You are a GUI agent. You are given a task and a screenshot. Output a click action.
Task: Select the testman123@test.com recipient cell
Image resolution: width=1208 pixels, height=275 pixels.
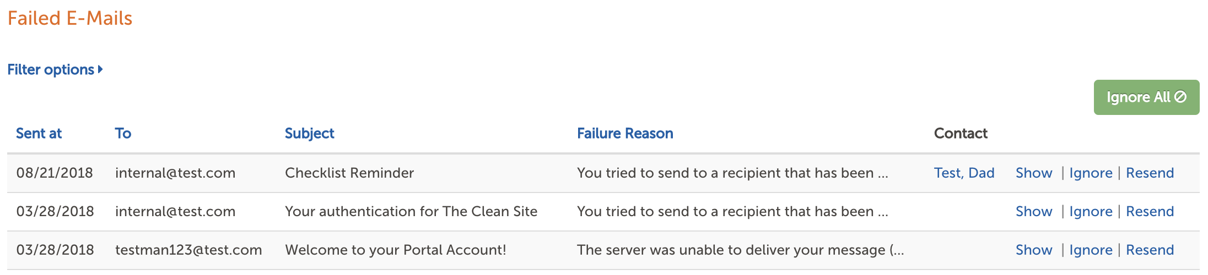coord(188,250)
